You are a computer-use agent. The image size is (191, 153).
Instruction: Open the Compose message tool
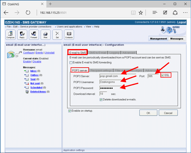tap(10, 34)
